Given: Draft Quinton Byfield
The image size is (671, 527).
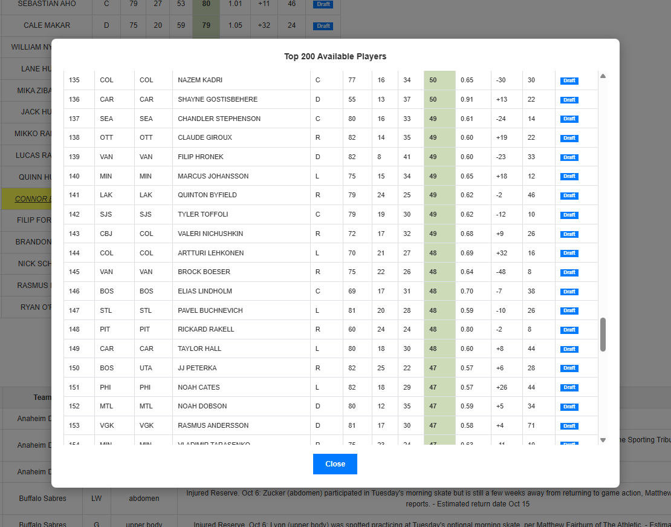Looking at the screenshot, I should pyautogui.click(x=569, y=195).
